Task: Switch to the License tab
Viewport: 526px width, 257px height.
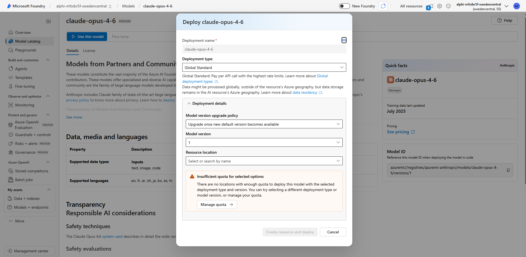Action: coord(89,51)
